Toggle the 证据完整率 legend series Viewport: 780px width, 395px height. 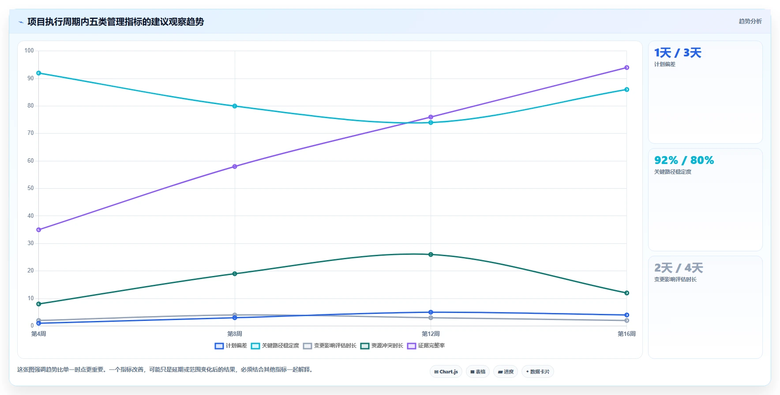426,346
